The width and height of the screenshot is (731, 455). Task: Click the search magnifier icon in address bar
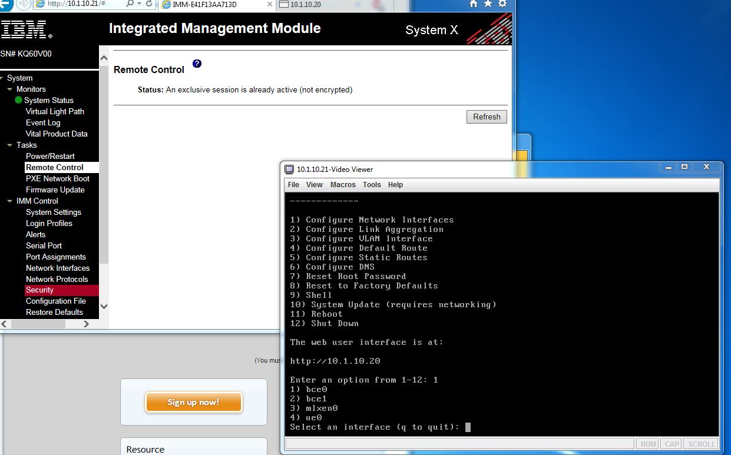(130, 4)
